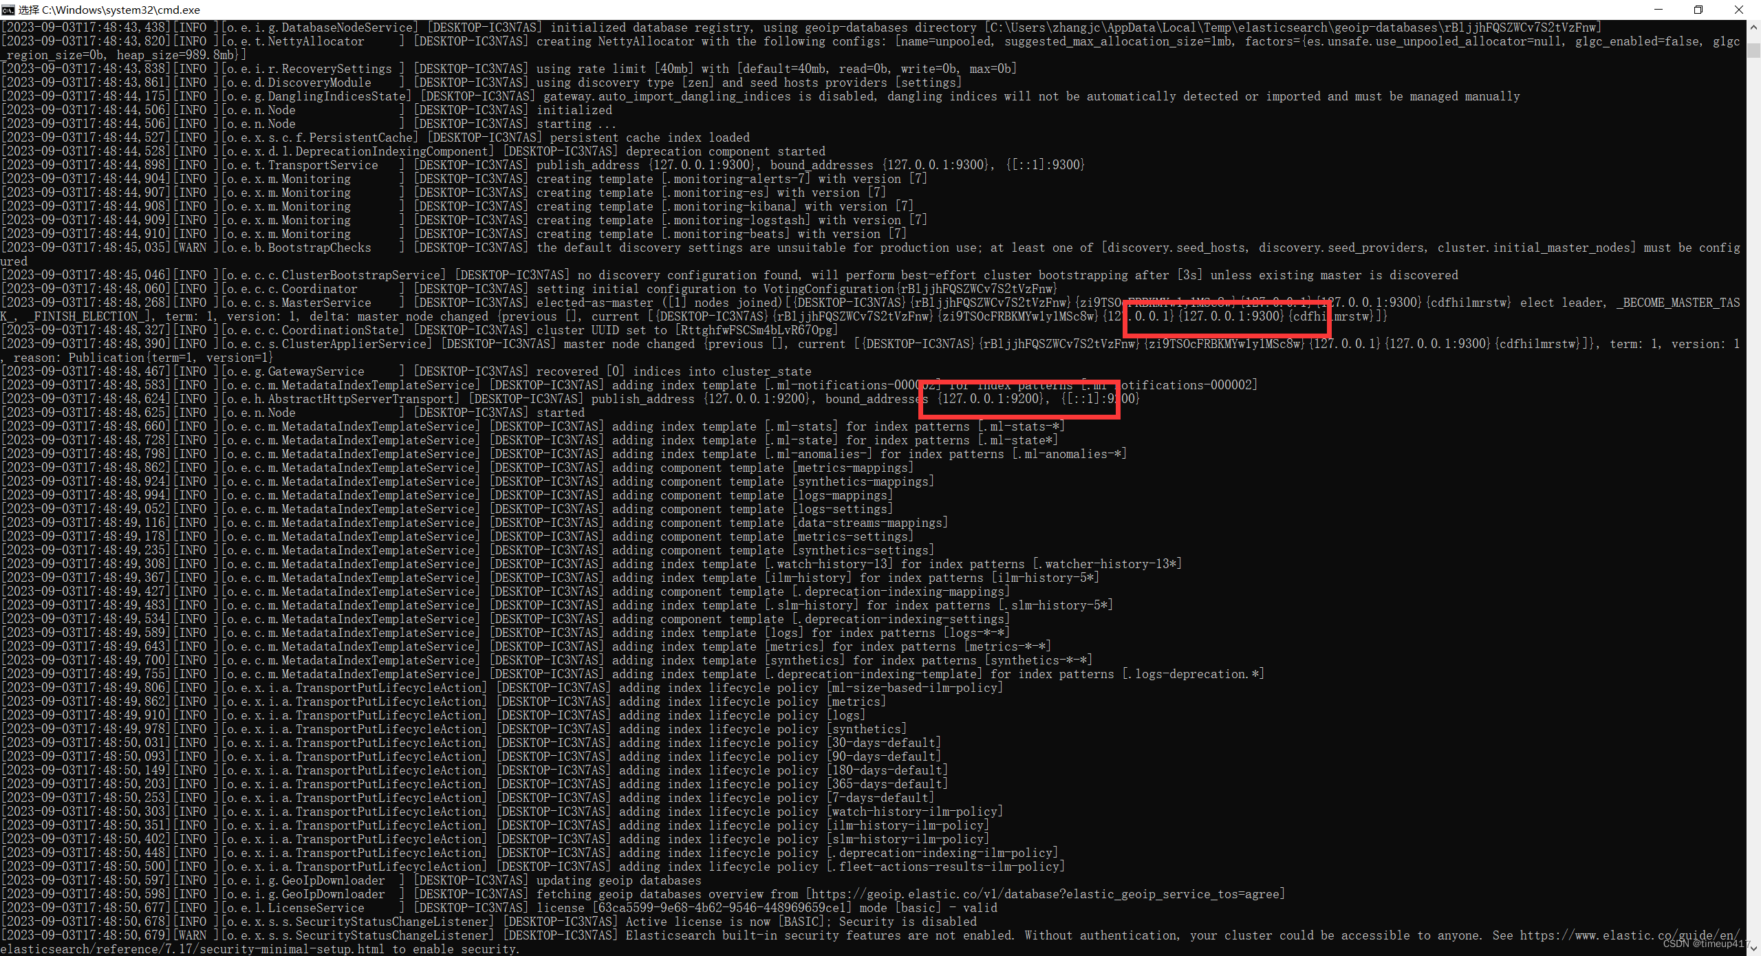Click the title text 'C:\Windows\system32\cmd.exe'
The width and height of the screenshot is (1761, 956).
coord(120,10)
